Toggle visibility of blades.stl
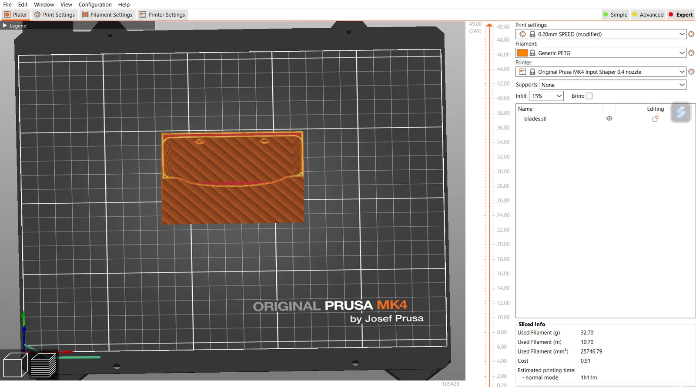696x387 pixels. pos(609,119)
